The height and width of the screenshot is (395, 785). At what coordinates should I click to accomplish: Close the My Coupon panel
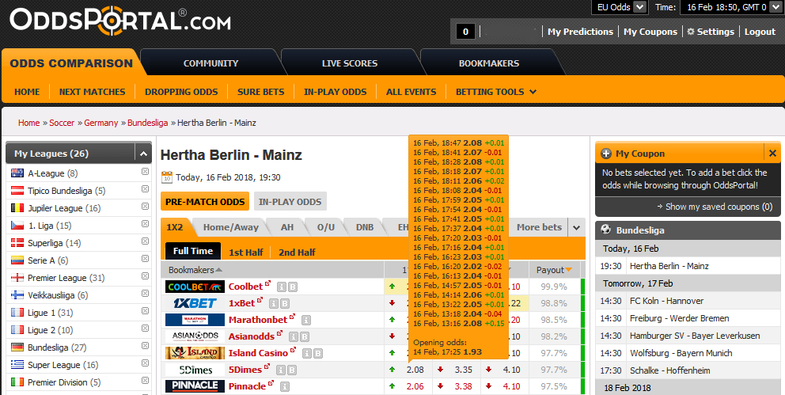pyautogui.click(x=772, y=154)
